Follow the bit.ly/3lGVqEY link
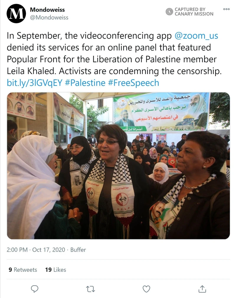This screenshot has height=298, width=236. click(x=35, y=83)
